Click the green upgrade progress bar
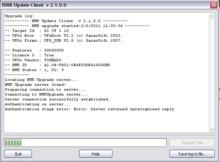Image resolution: width=220 pixels, height=162 pixels. click(x=85, y=143)
